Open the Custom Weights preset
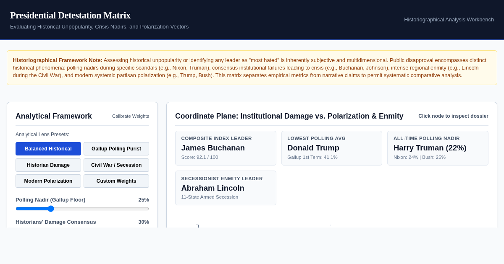The height and width of the screenshot is (264, 504). coord(116,181)
